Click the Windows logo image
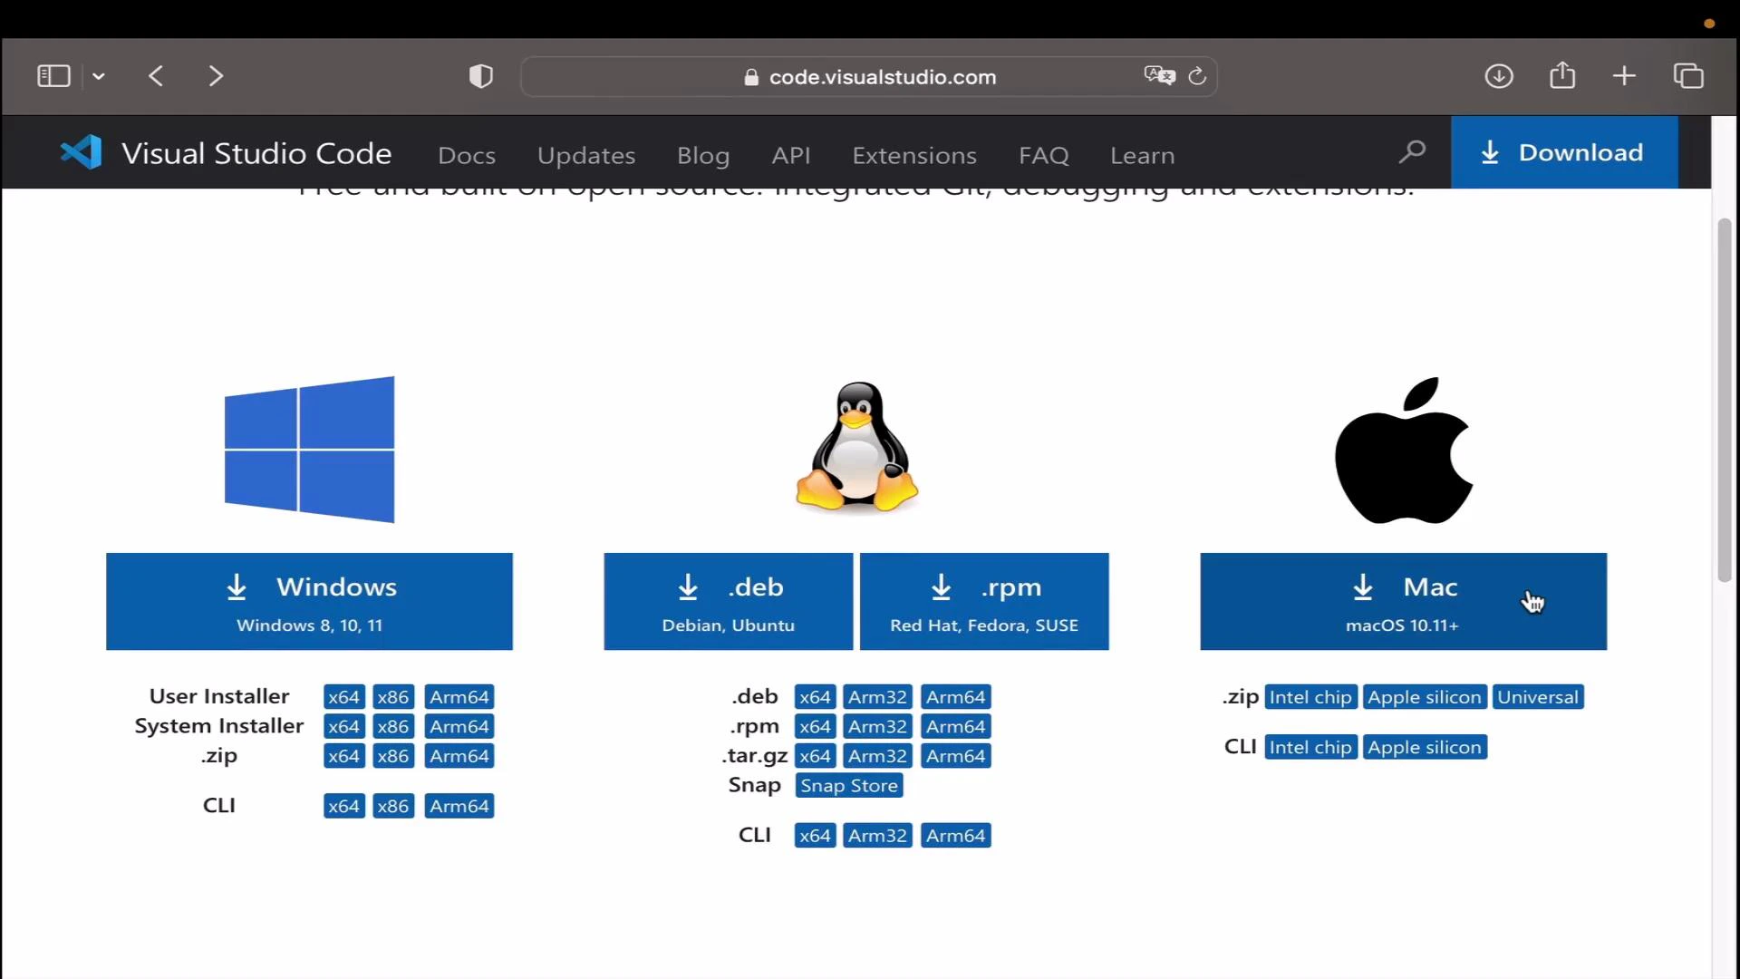 pyautogui.click(x=309, y=450)
